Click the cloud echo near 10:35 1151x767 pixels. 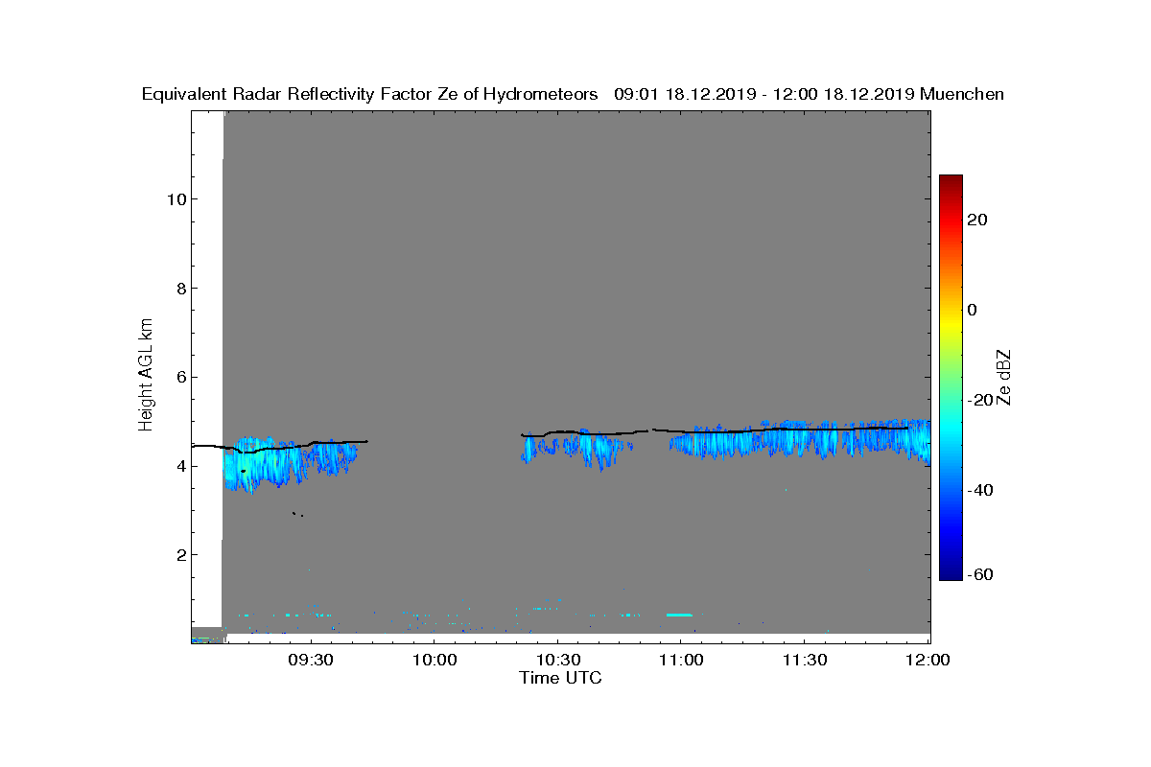pyautogui.click(x=577, y=449)
